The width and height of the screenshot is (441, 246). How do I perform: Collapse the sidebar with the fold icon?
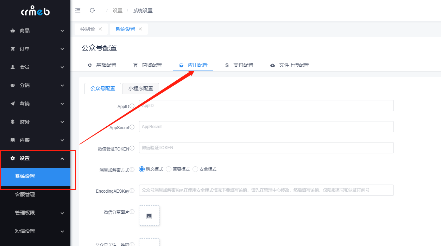coord(78,11)
